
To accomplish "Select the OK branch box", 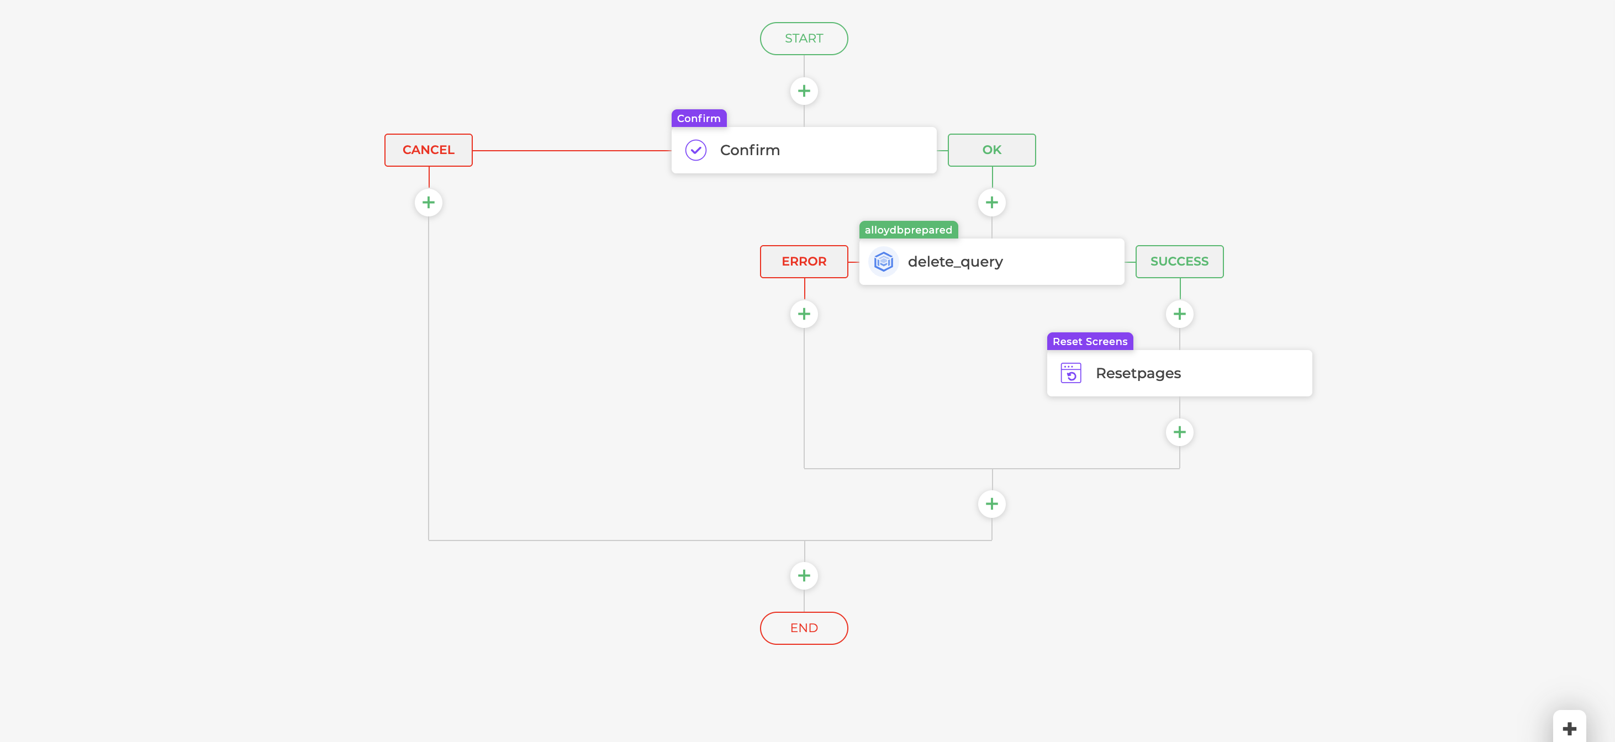I will coord(991,150).
